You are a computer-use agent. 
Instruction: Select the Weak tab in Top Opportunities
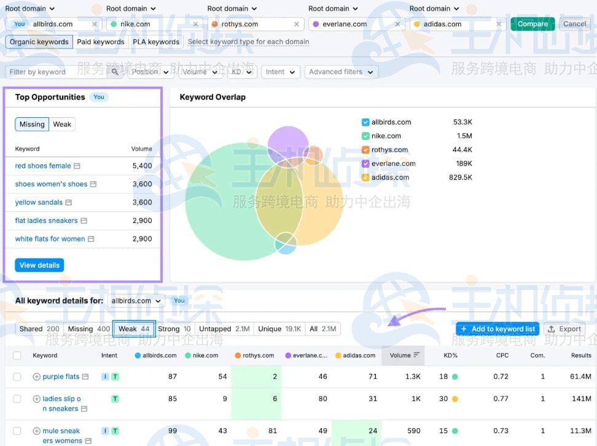pyautogui.click(x=62, y=124)
